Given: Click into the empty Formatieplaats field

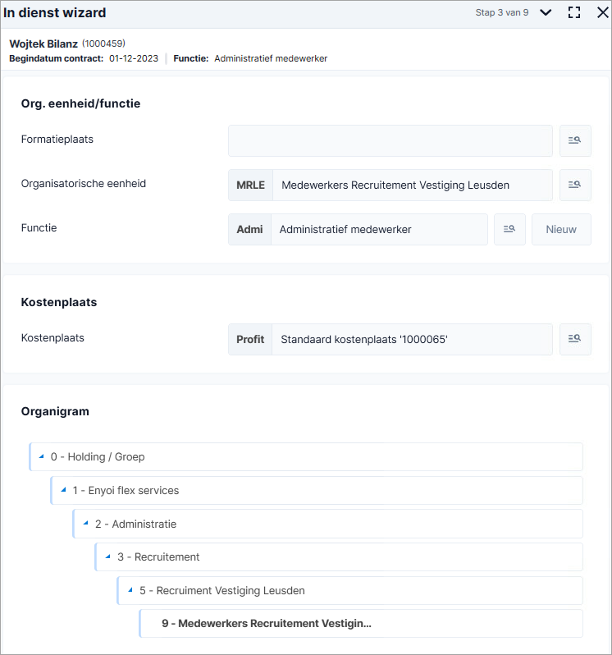Looking at the screenshot, I should pyautogui.click(x=390, y=141).
